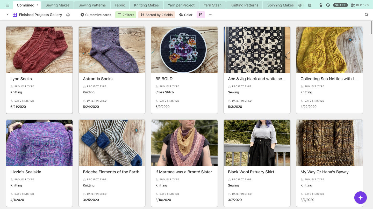Click the purple add record button
Image resolution: width=373 pixels, height=209 pixels.
pyautogui.click(x=361, y=198)
